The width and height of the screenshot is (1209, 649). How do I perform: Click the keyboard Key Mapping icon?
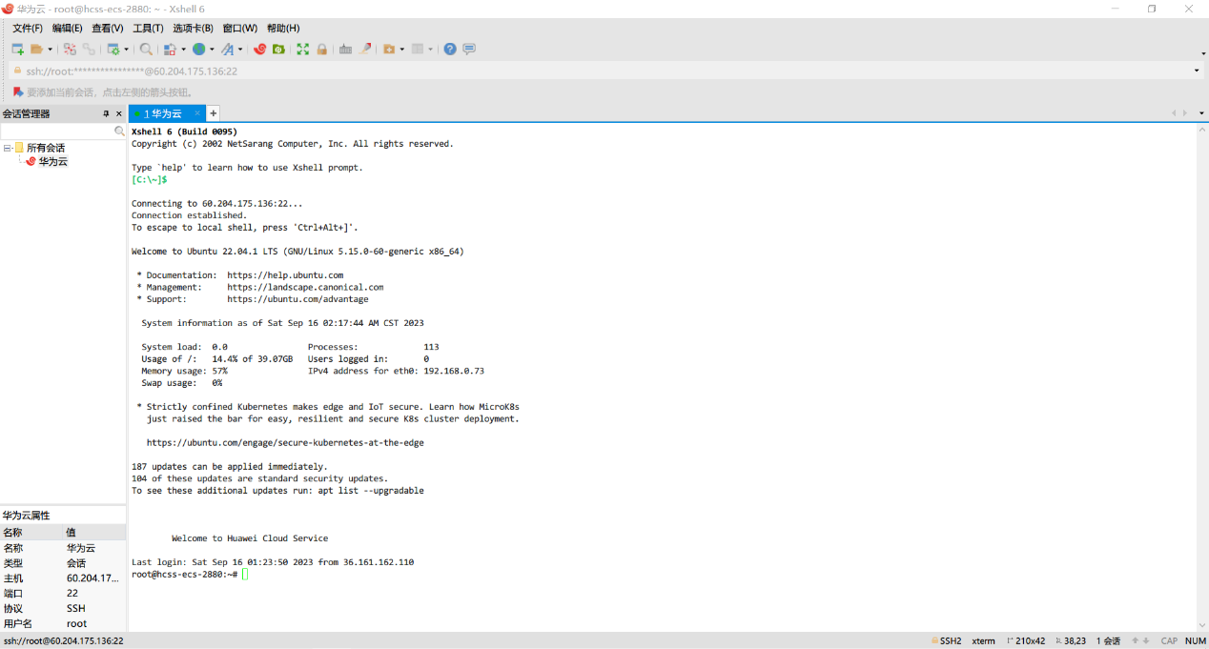coord(346,49)
